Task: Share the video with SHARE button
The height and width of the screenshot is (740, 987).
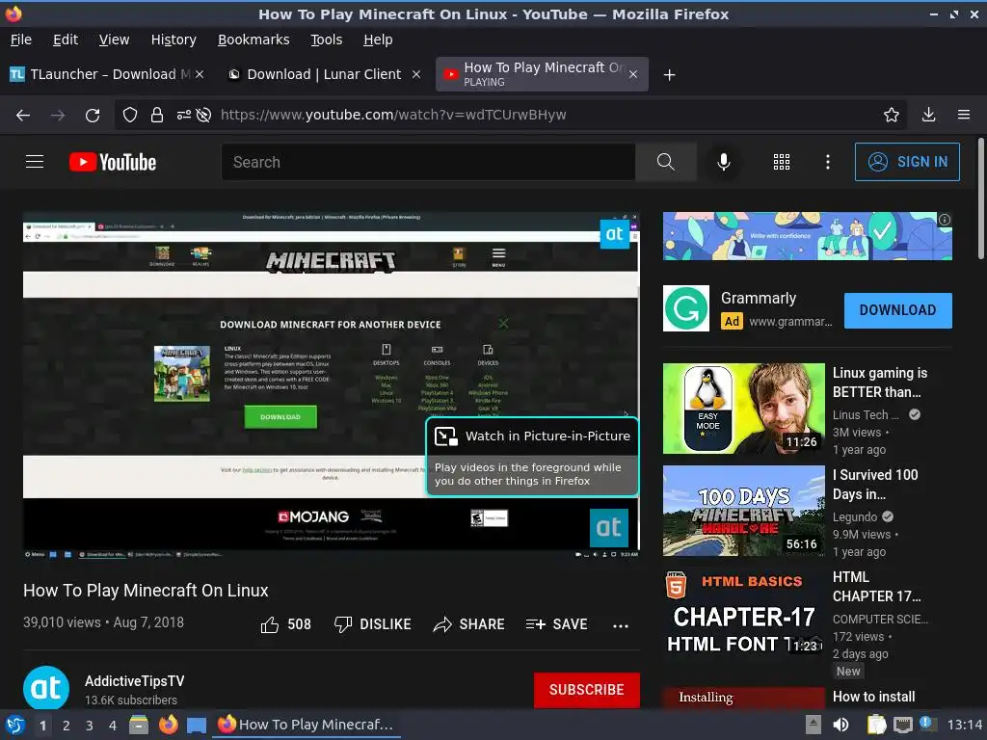Action: 469,624
